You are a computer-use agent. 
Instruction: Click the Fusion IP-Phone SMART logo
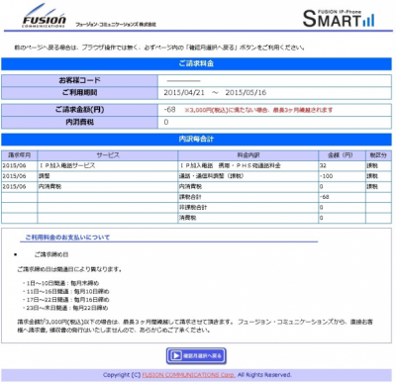[339, 19]
